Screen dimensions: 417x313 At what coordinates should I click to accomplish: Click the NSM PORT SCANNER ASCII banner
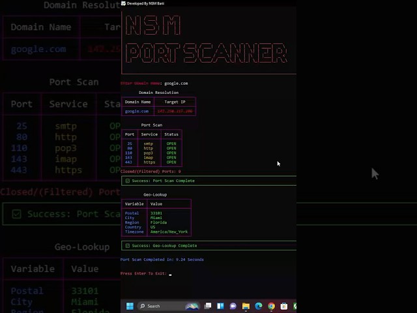(207, 39)
